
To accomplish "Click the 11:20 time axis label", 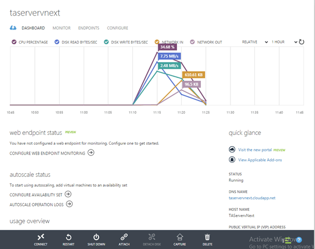I will [x=182, y=113].
